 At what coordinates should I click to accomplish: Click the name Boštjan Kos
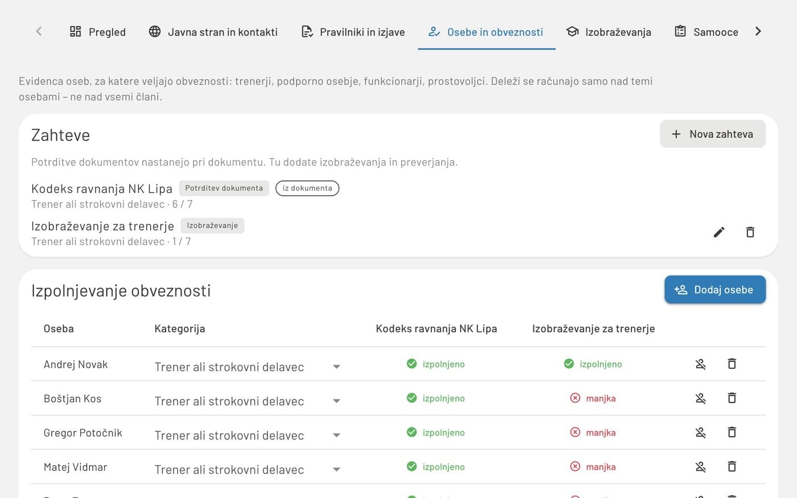pyautogui.click(x=72, y=398)
